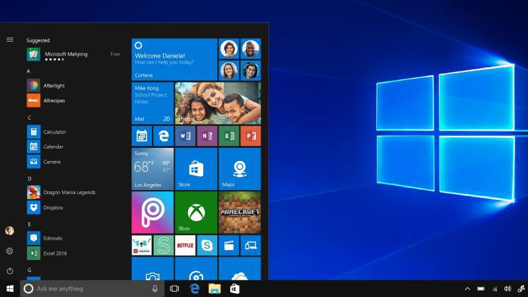Open the Movies & TV clapperboard tile
528x297 pixels.
229,245
